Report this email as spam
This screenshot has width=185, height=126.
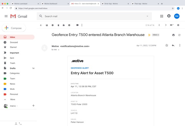coord(53,25)
